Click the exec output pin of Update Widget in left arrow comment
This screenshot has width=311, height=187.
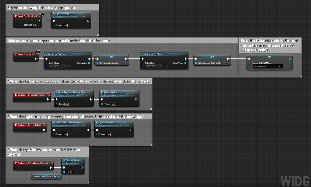[x=136, y=99]
